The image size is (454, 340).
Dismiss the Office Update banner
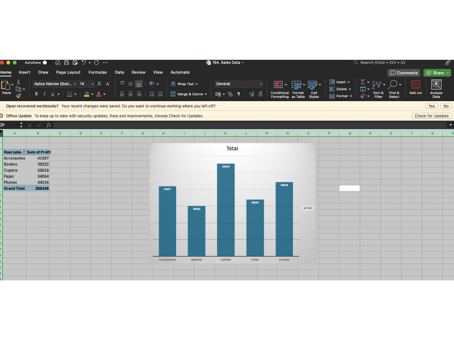(2, 116)
